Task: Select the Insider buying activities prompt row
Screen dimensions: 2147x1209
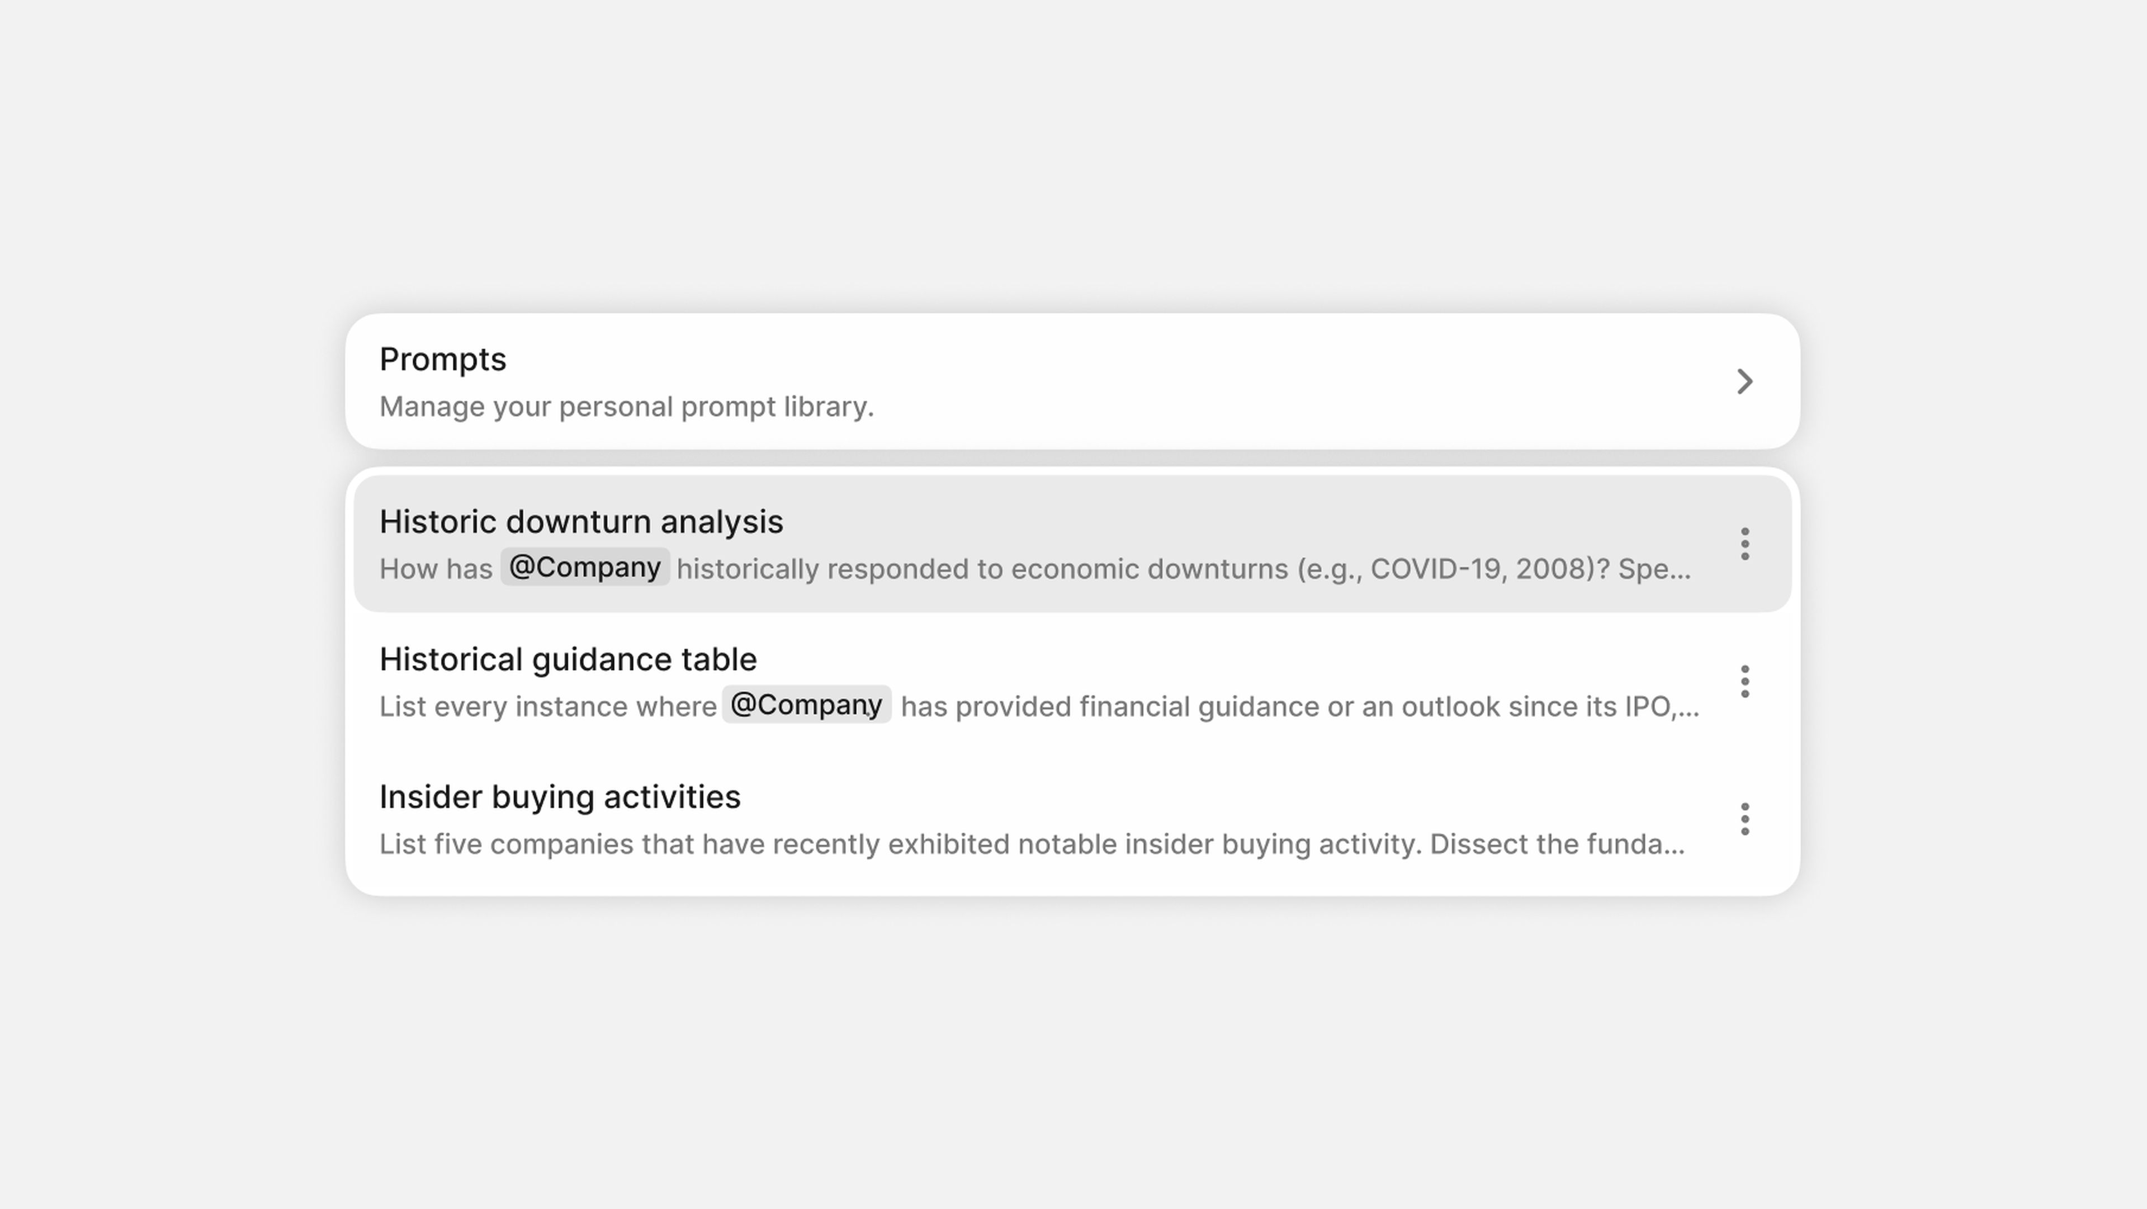Action: [1000, 818]
